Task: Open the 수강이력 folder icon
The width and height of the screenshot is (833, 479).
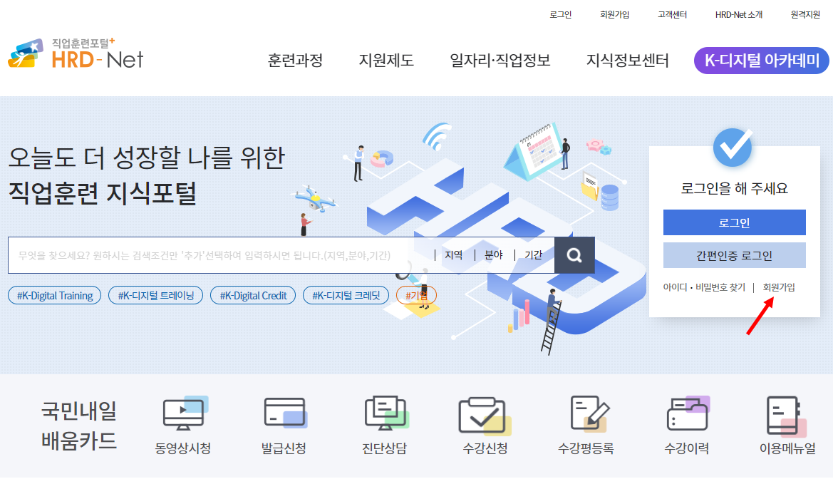Action: click(x=688, y=413)
